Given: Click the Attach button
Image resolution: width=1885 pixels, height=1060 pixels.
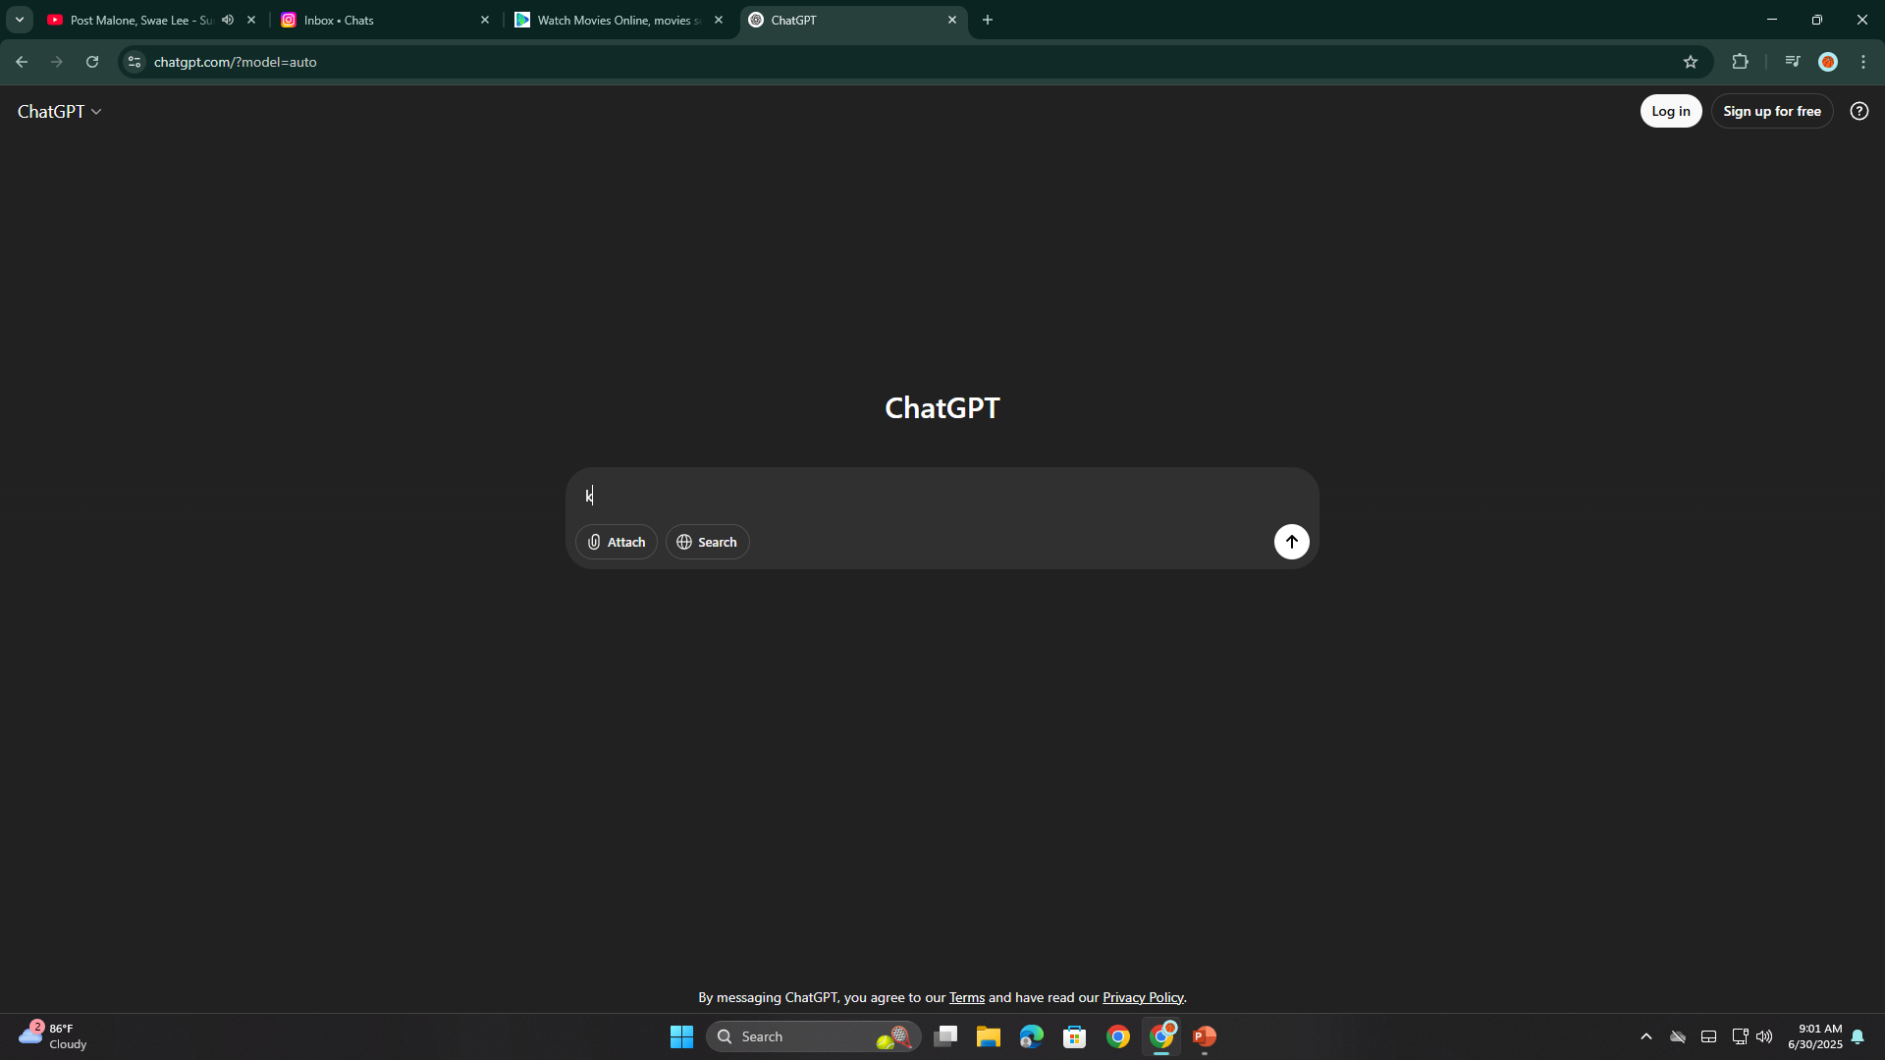Looking at the screenshot, I should tap(616, 542).
